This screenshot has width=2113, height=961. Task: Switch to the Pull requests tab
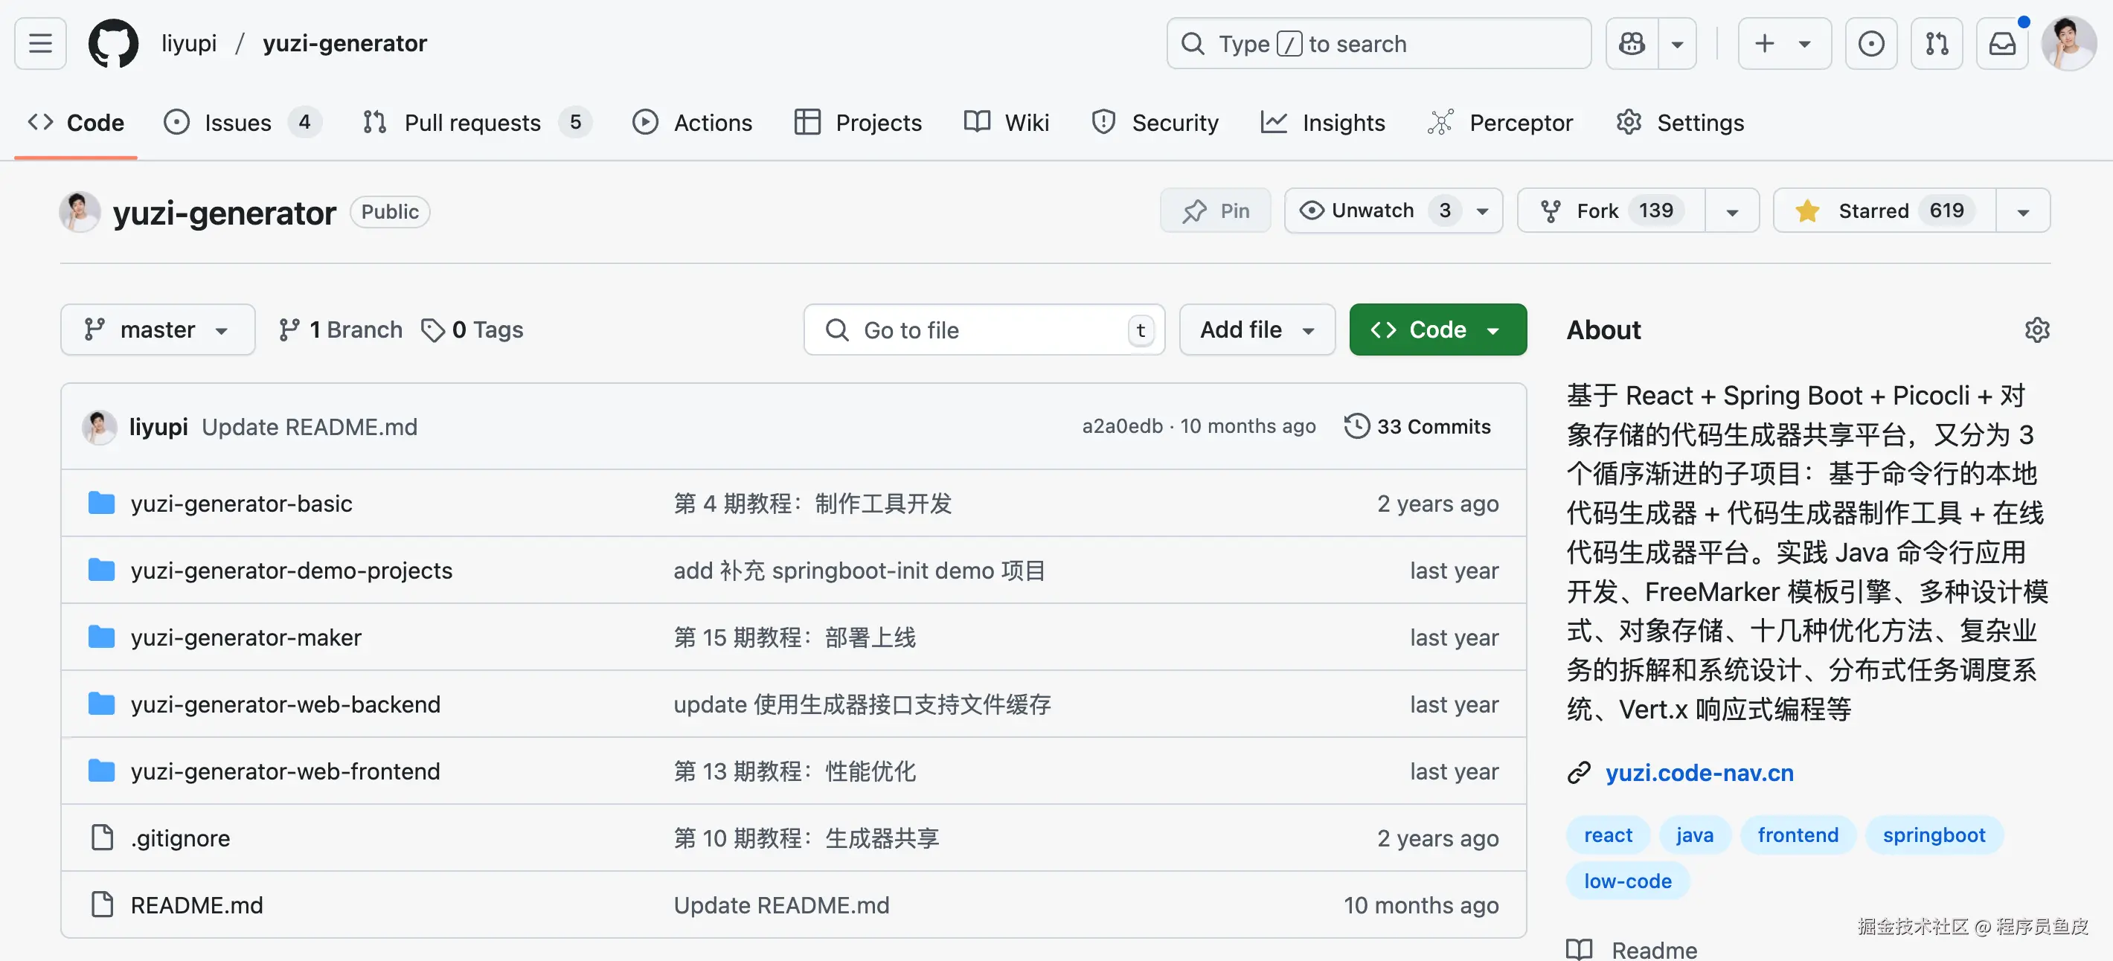coord(472,123)
